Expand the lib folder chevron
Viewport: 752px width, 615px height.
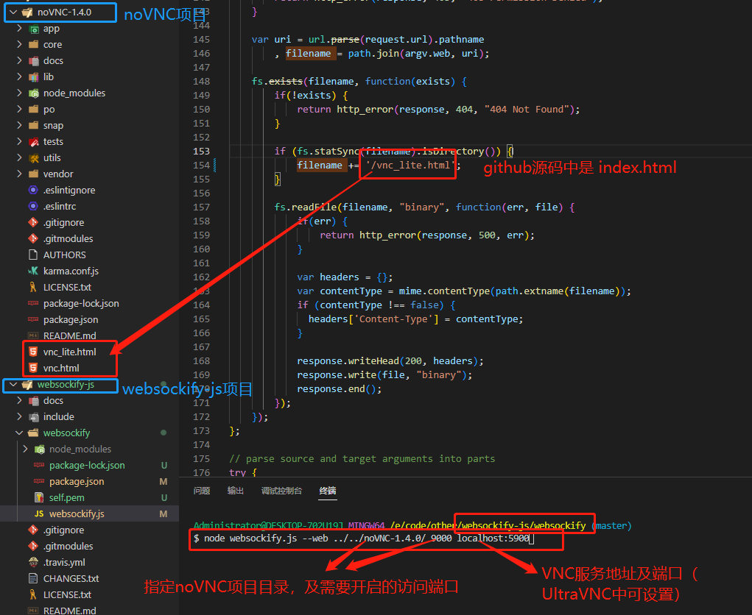pyautogui.click(x=19, y=77)
